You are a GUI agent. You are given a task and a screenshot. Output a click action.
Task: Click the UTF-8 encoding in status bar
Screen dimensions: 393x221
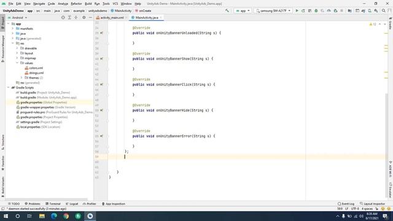coord(355,209)
